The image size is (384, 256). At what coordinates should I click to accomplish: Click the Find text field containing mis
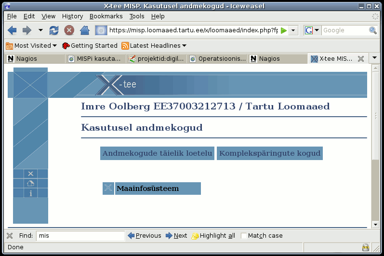tap(80, 236)
